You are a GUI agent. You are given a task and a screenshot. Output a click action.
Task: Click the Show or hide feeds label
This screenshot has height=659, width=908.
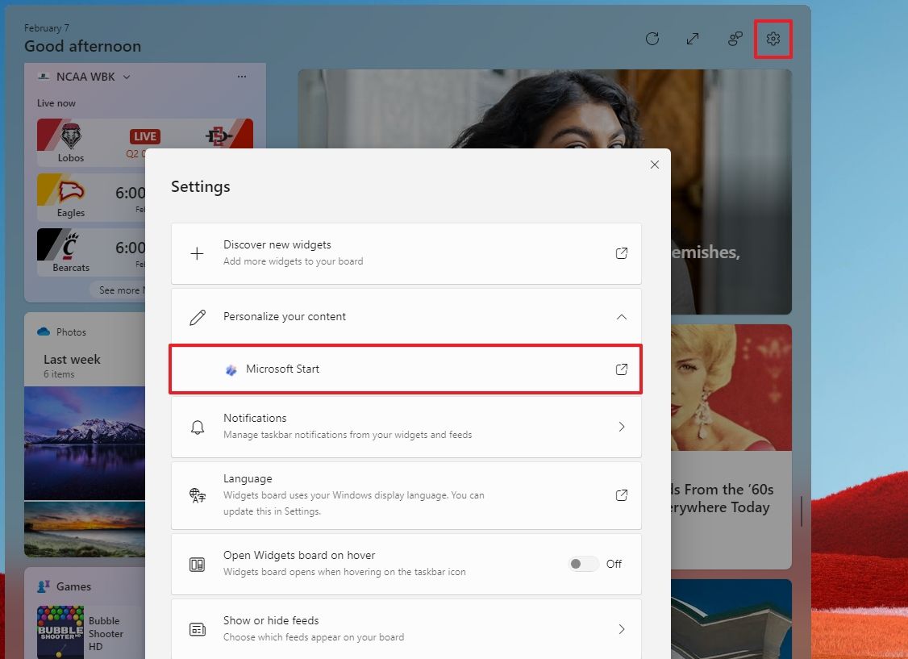271,621
